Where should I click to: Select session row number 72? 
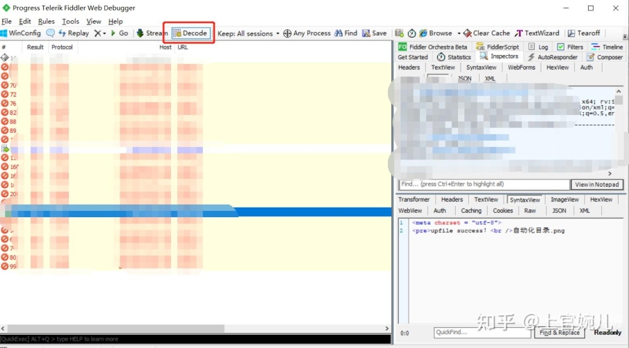[x=195, y=95]
